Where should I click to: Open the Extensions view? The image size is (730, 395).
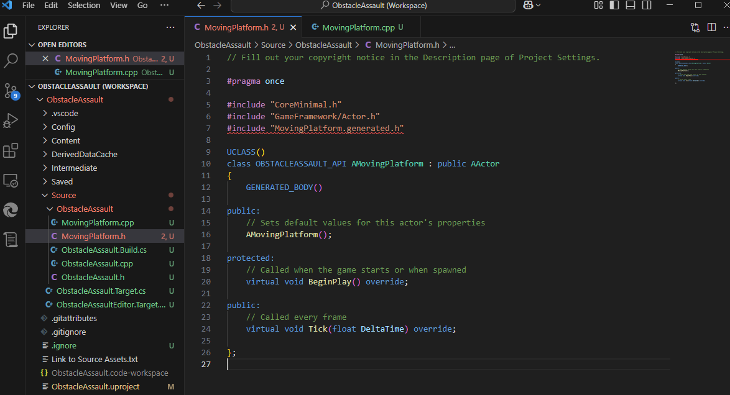10,150
